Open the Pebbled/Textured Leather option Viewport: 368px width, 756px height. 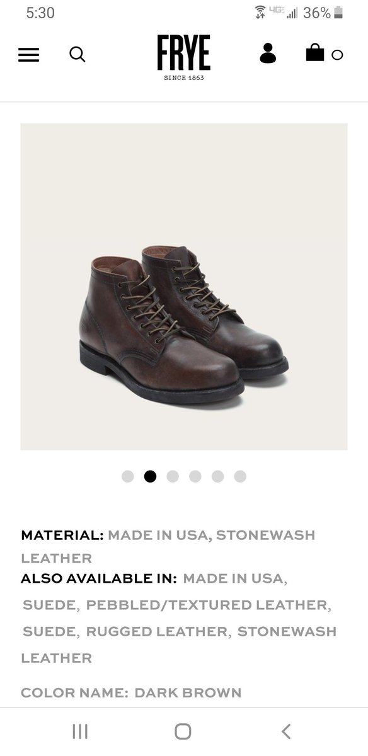coord(207,605)
